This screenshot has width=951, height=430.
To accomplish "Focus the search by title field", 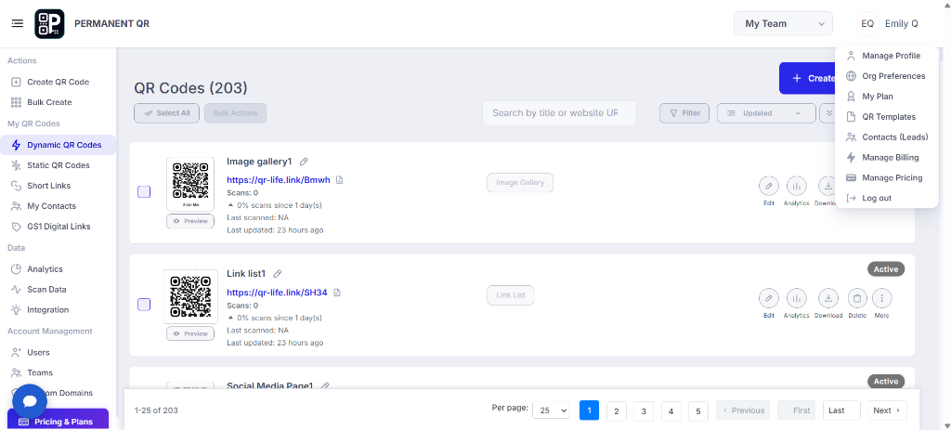I will 559,112.
